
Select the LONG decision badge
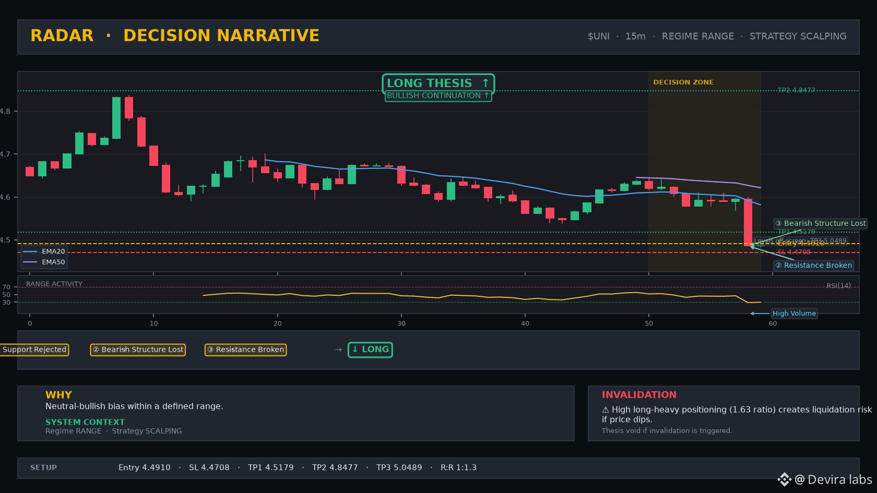point(370,350)
